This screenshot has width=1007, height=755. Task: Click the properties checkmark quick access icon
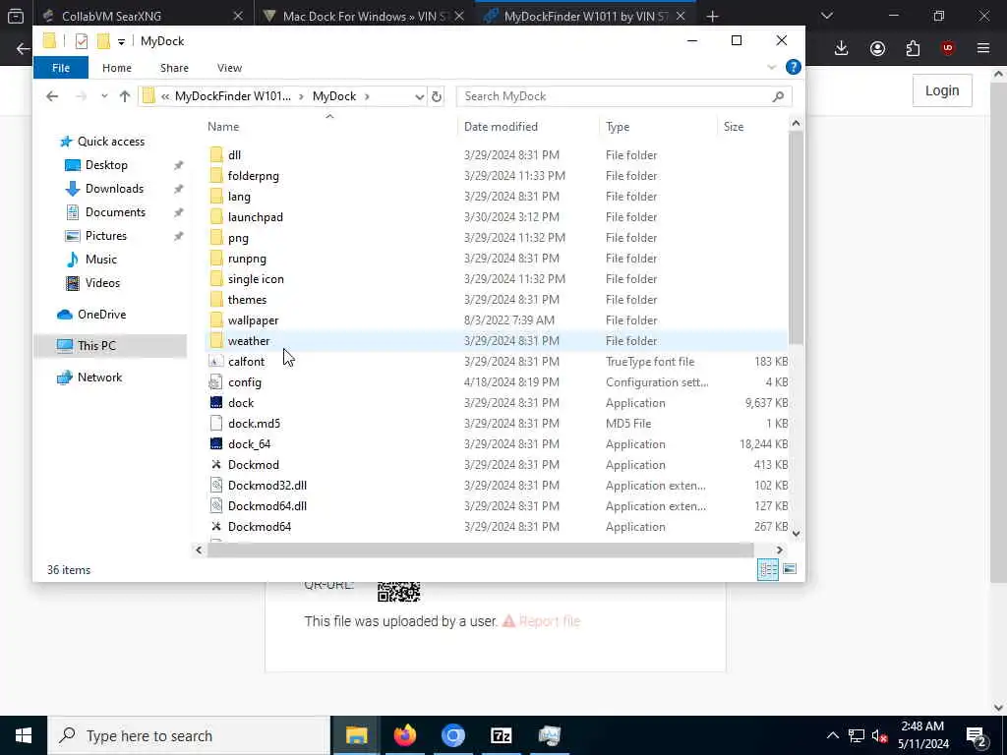pos(82,41)
